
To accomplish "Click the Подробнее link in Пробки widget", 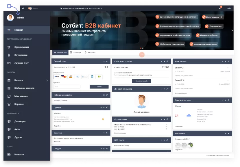I will pos(57,126).
